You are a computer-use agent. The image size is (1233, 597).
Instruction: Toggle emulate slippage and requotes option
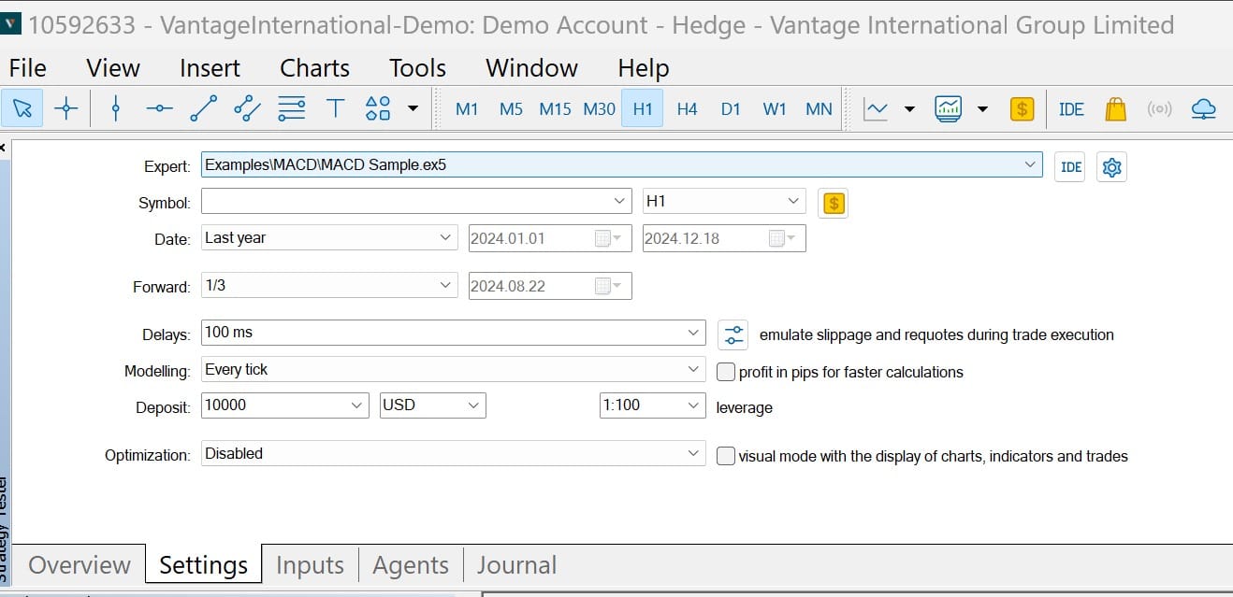tap(733, 334)
